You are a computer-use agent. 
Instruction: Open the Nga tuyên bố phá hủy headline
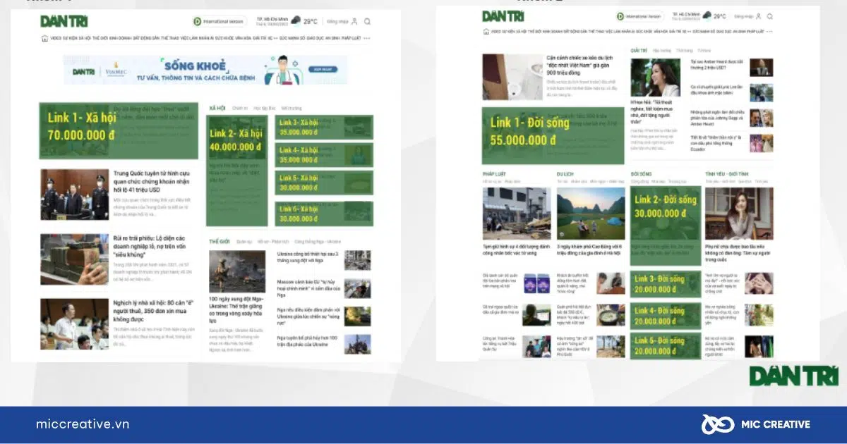click(308, 341)
